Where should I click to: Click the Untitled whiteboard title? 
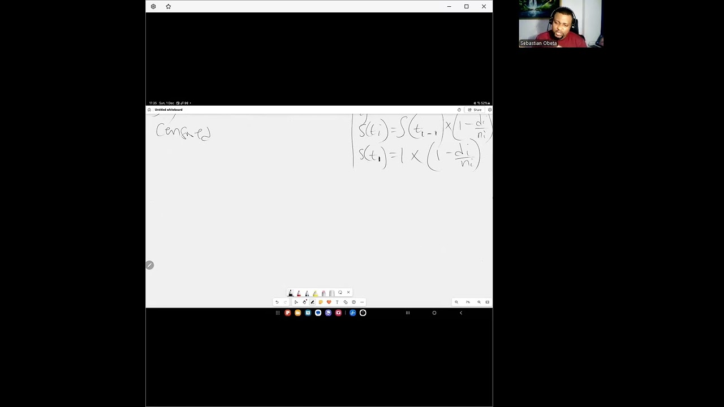point(169,110)
